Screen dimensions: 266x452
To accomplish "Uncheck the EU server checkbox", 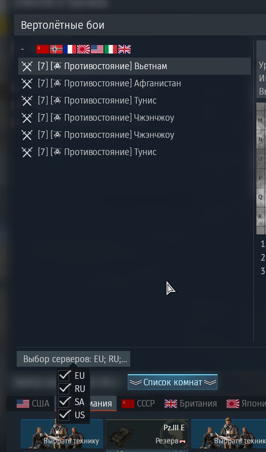I will 64,376.
